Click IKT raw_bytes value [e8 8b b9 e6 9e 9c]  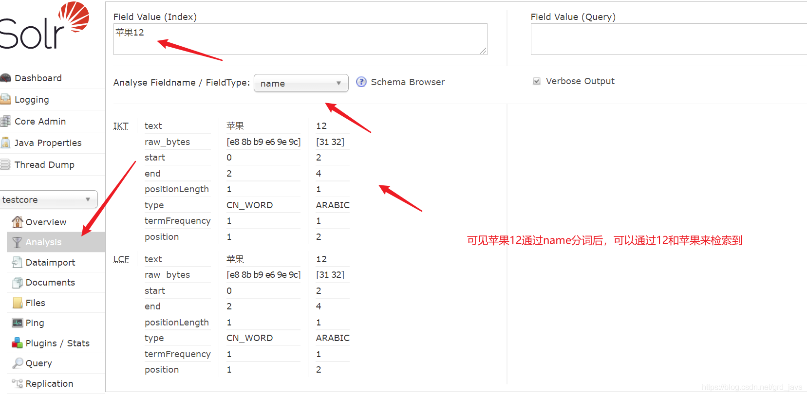(x=263, y=142)
